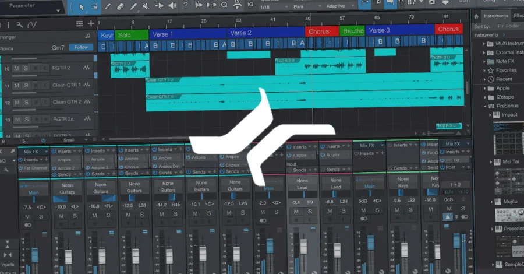Select Mojito in the instrument list
524x274 pixels.
(x=510, y=202)
